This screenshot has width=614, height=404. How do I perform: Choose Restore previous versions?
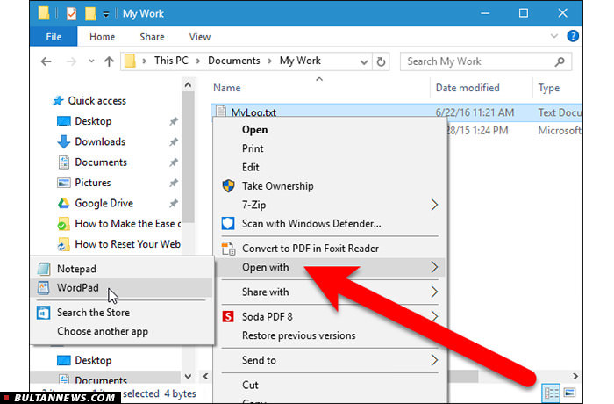coord(299,335)
